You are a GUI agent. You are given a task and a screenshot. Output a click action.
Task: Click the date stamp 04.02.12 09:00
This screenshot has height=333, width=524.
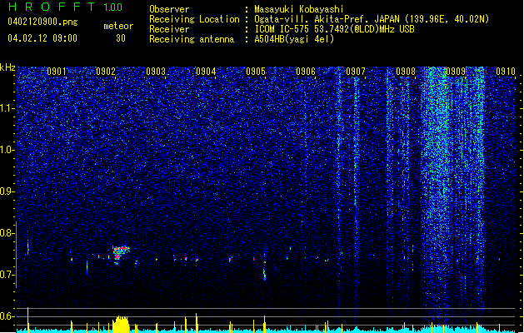point(42,38)
